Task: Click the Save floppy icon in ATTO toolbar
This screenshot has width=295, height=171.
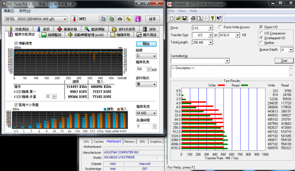Action: point(184,18)
